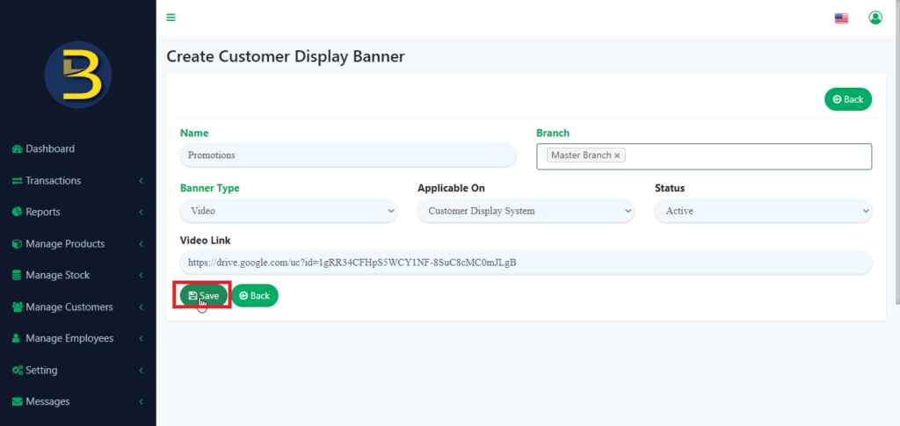Click the yellow B company logo

78,75
